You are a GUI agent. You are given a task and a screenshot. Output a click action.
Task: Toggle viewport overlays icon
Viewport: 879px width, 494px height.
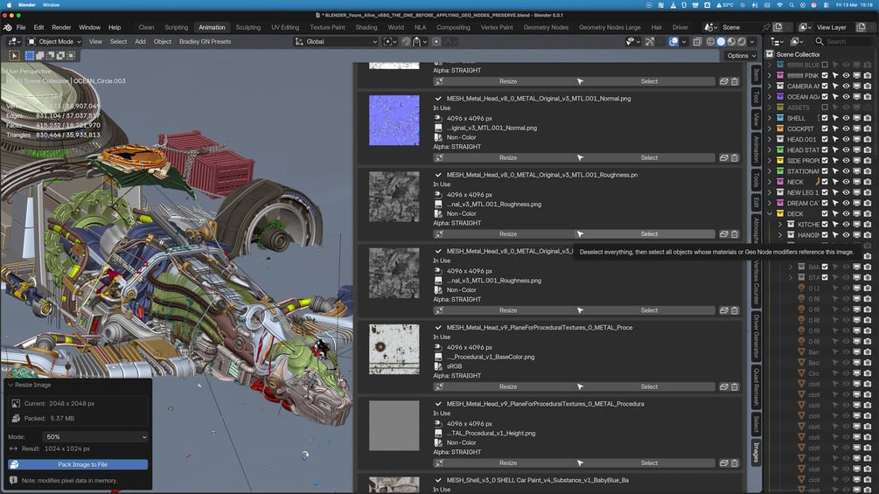[673, 41]
